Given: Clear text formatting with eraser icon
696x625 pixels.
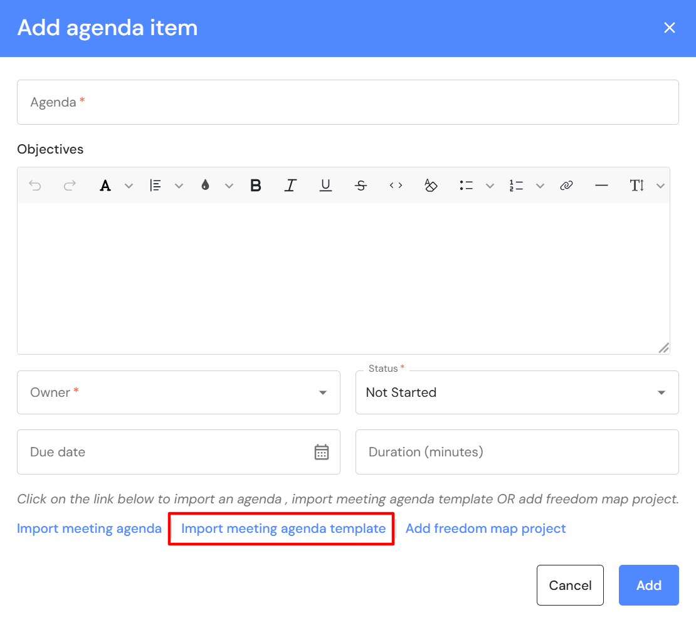Looking at the screenshot, I should click(x=431, y=186).
